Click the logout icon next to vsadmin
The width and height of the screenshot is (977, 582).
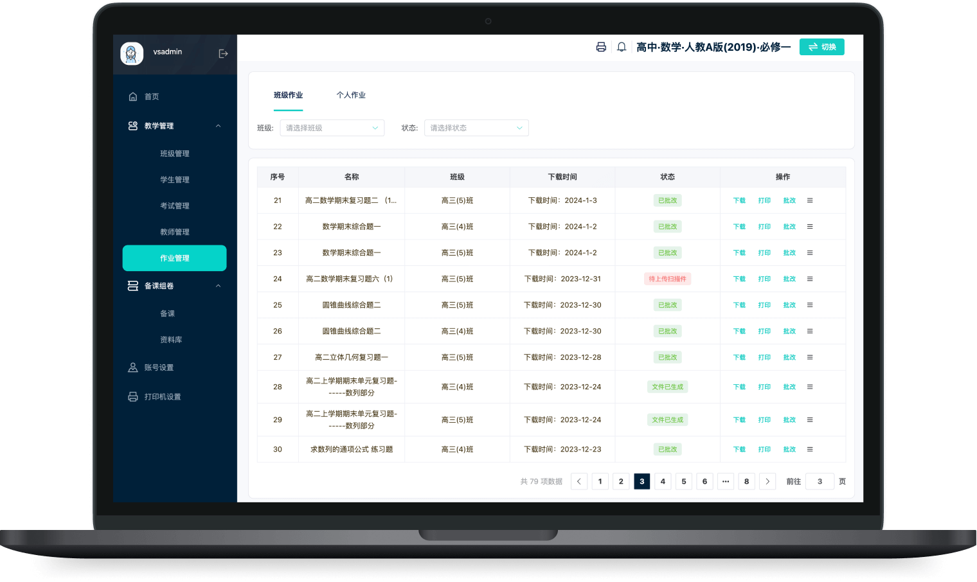pos(223,53)
